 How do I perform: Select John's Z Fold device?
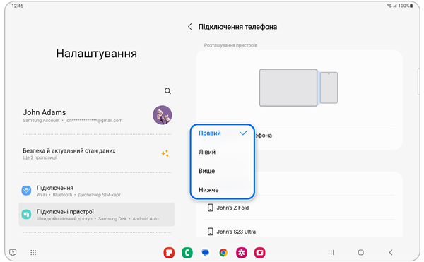299,208
